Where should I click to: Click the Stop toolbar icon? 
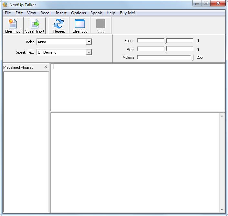101,26
